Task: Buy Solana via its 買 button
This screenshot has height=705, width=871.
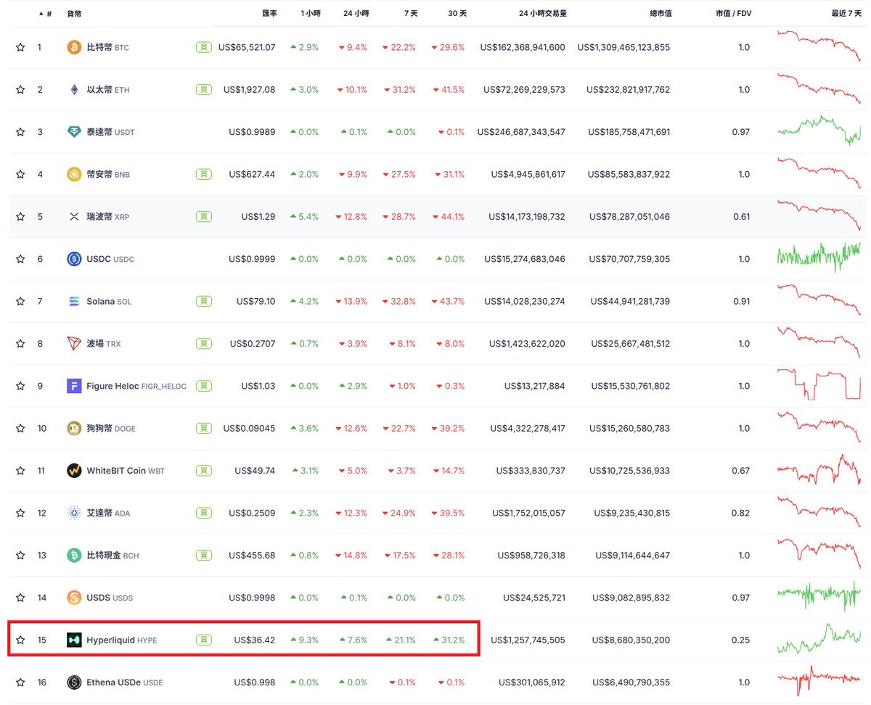Action: tap(204, 302)
